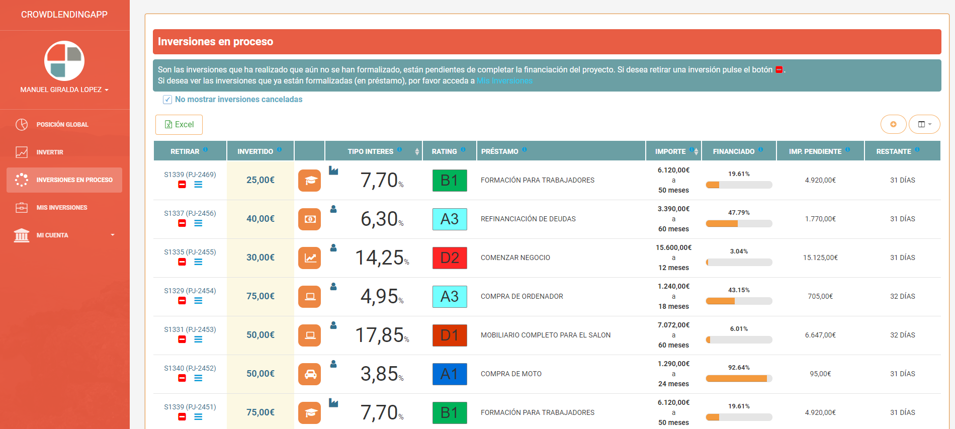This screenshot has width=955, height=429.
Task: Select Inversiones en Proceso menu item
Action: point(64,180)
